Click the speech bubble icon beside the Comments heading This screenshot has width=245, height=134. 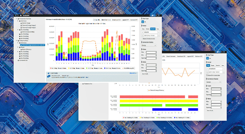[x=49, y=73]
